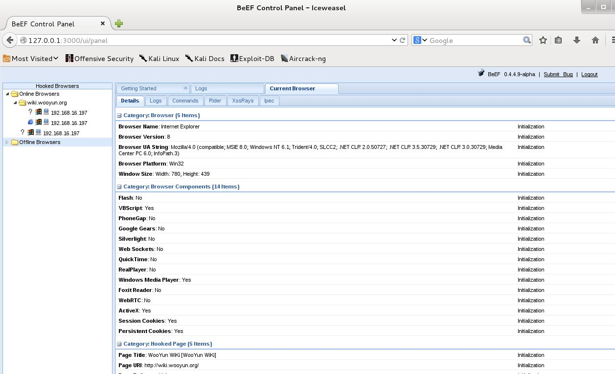Open the Logs sub-tab beside Details

[x=156, y=101]
